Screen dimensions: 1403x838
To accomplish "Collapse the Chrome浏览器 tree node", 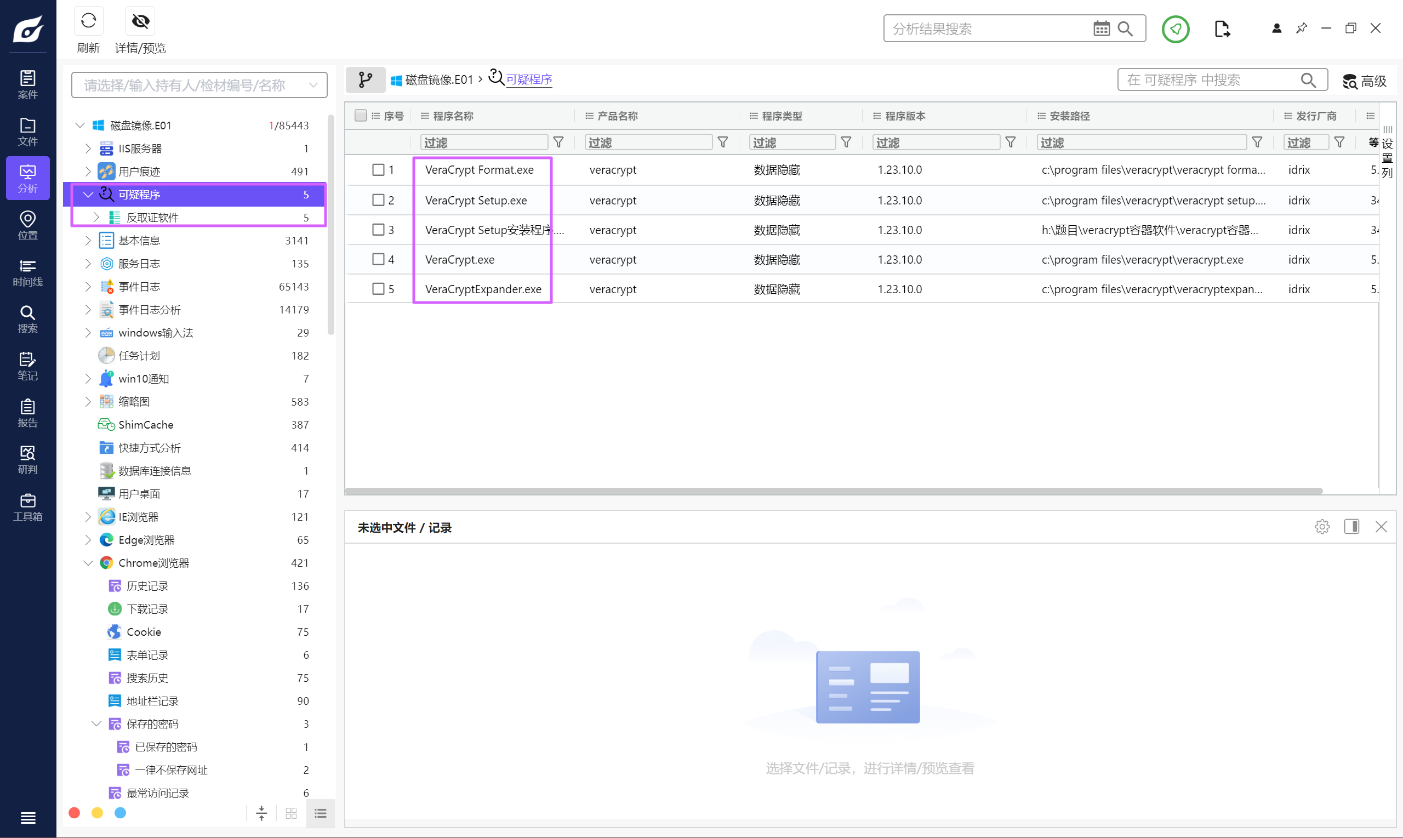I will tap(88, 562).
